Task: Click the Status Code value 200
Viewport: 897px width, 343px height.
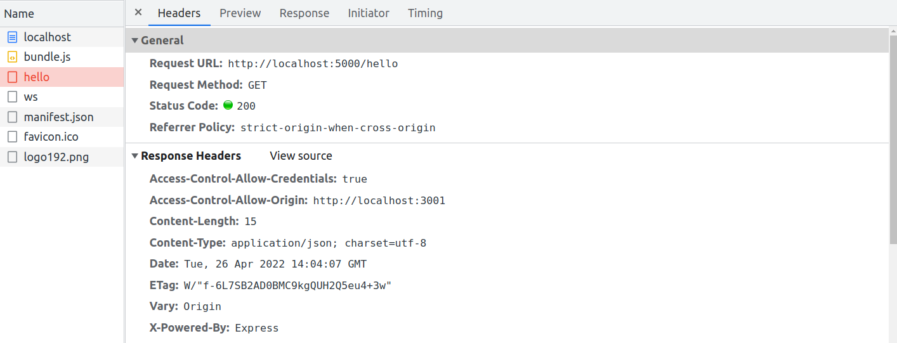Action: [246, 106]
